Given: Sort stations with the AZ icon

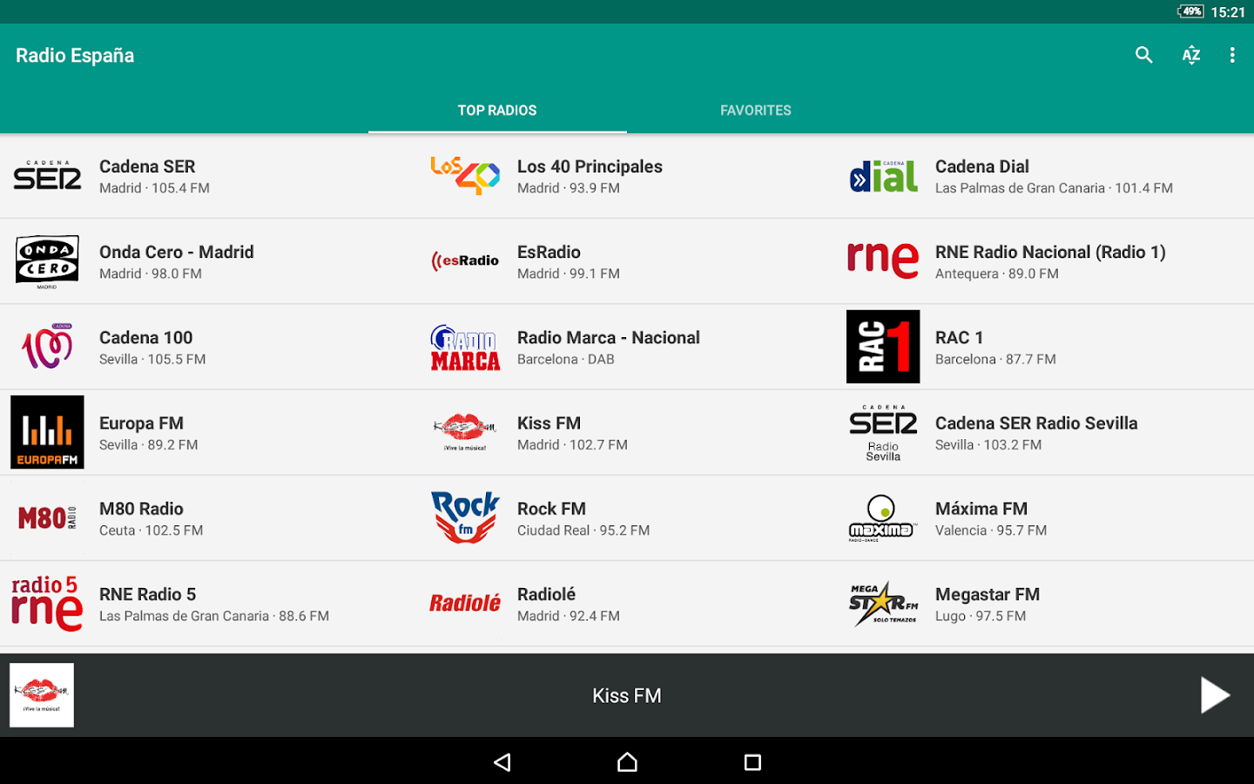Looking at the screenshot, I should (x=1190, y=55).
